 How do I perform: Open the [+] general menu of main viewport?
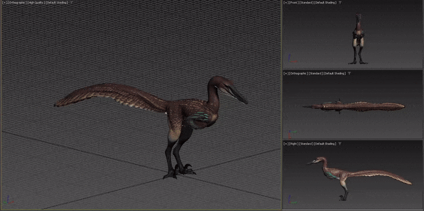point(5,3)
